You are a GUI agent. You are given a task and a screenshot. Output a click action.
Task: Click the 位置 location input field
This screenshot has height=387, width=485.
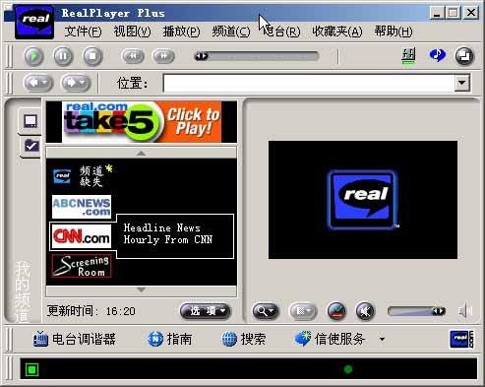point(309,83)
